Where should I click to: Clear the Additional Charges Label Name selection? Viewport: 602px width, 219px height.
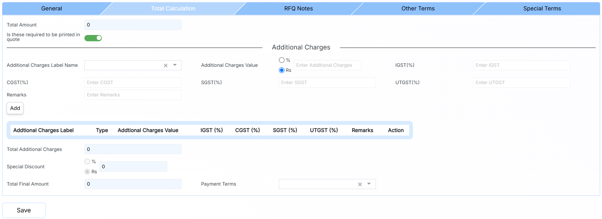[x=165, y=66]
